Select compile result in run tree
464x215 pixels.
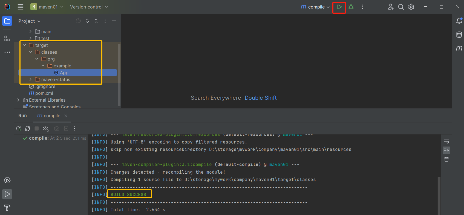[x=54, y=138]
